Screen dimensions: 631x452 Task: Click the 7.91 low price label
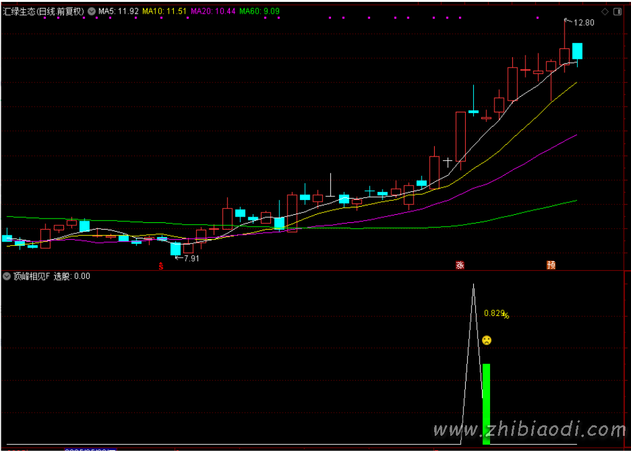click(x=191, y=258)
